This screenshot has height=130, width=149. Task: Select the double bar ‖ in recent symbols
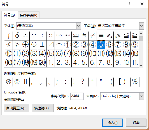25,82
